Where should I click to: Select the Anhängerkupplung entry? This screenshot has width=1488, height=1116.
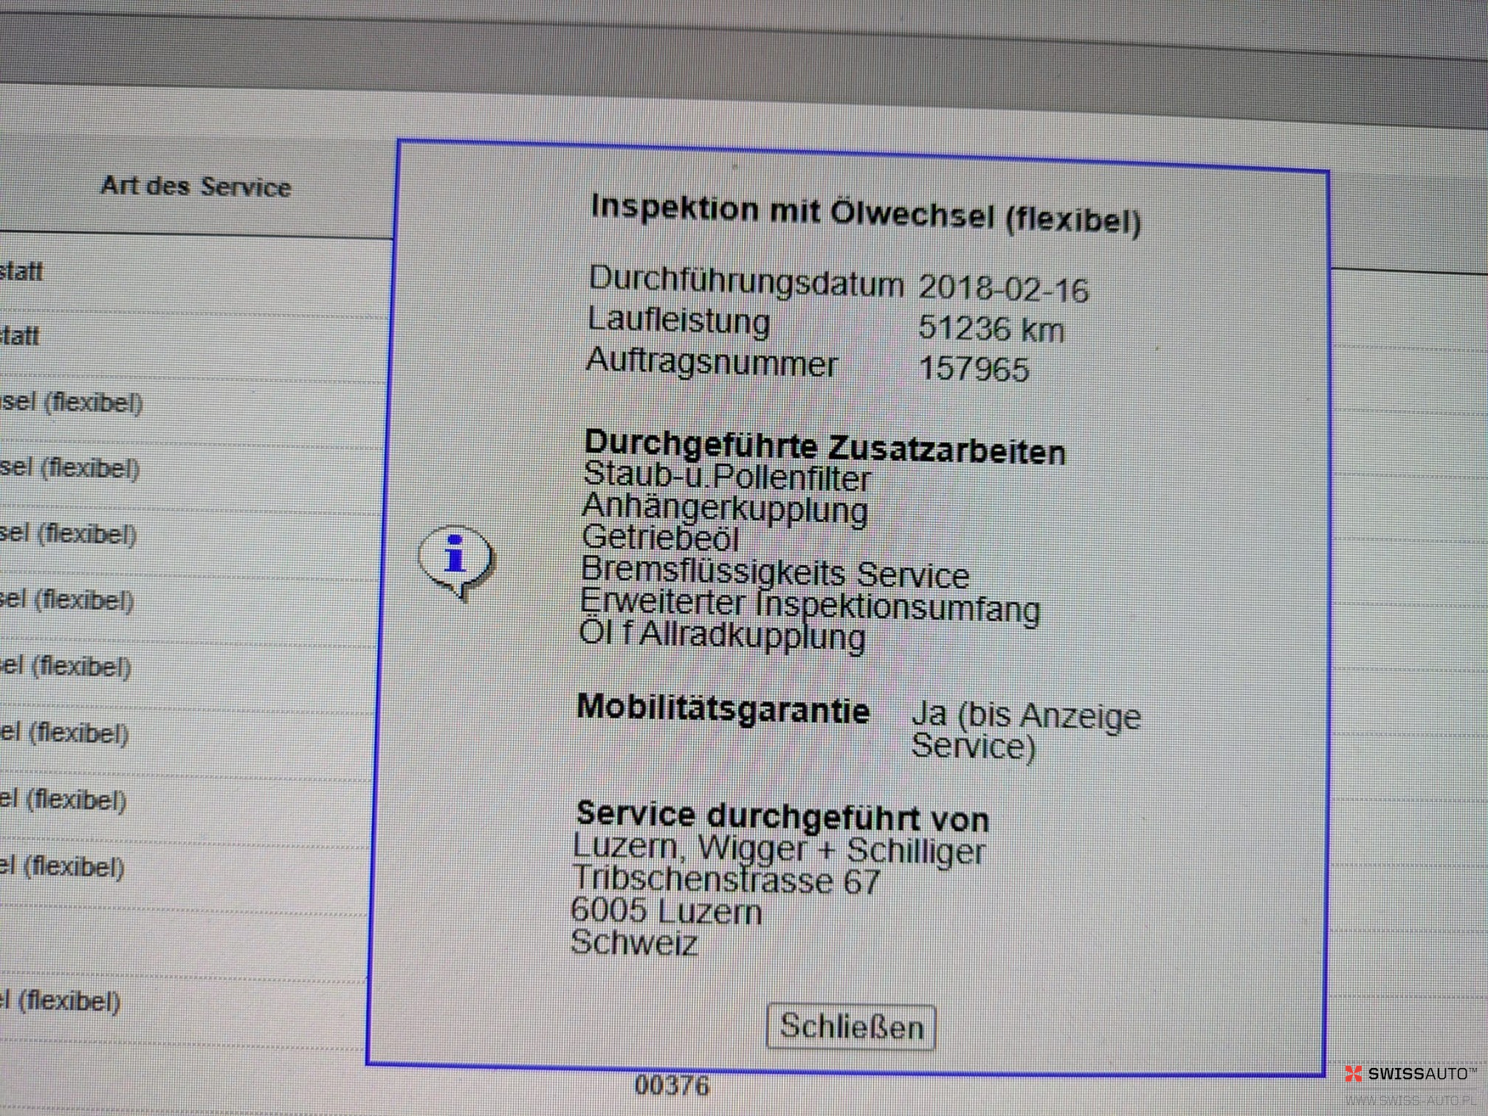click(x=725, y=508)
